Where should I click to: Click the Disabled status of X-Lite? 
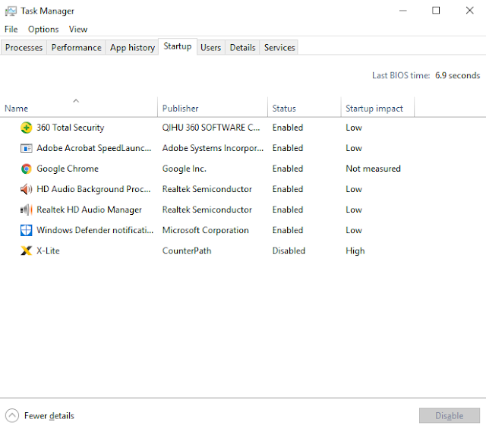(x=289, y=251)
